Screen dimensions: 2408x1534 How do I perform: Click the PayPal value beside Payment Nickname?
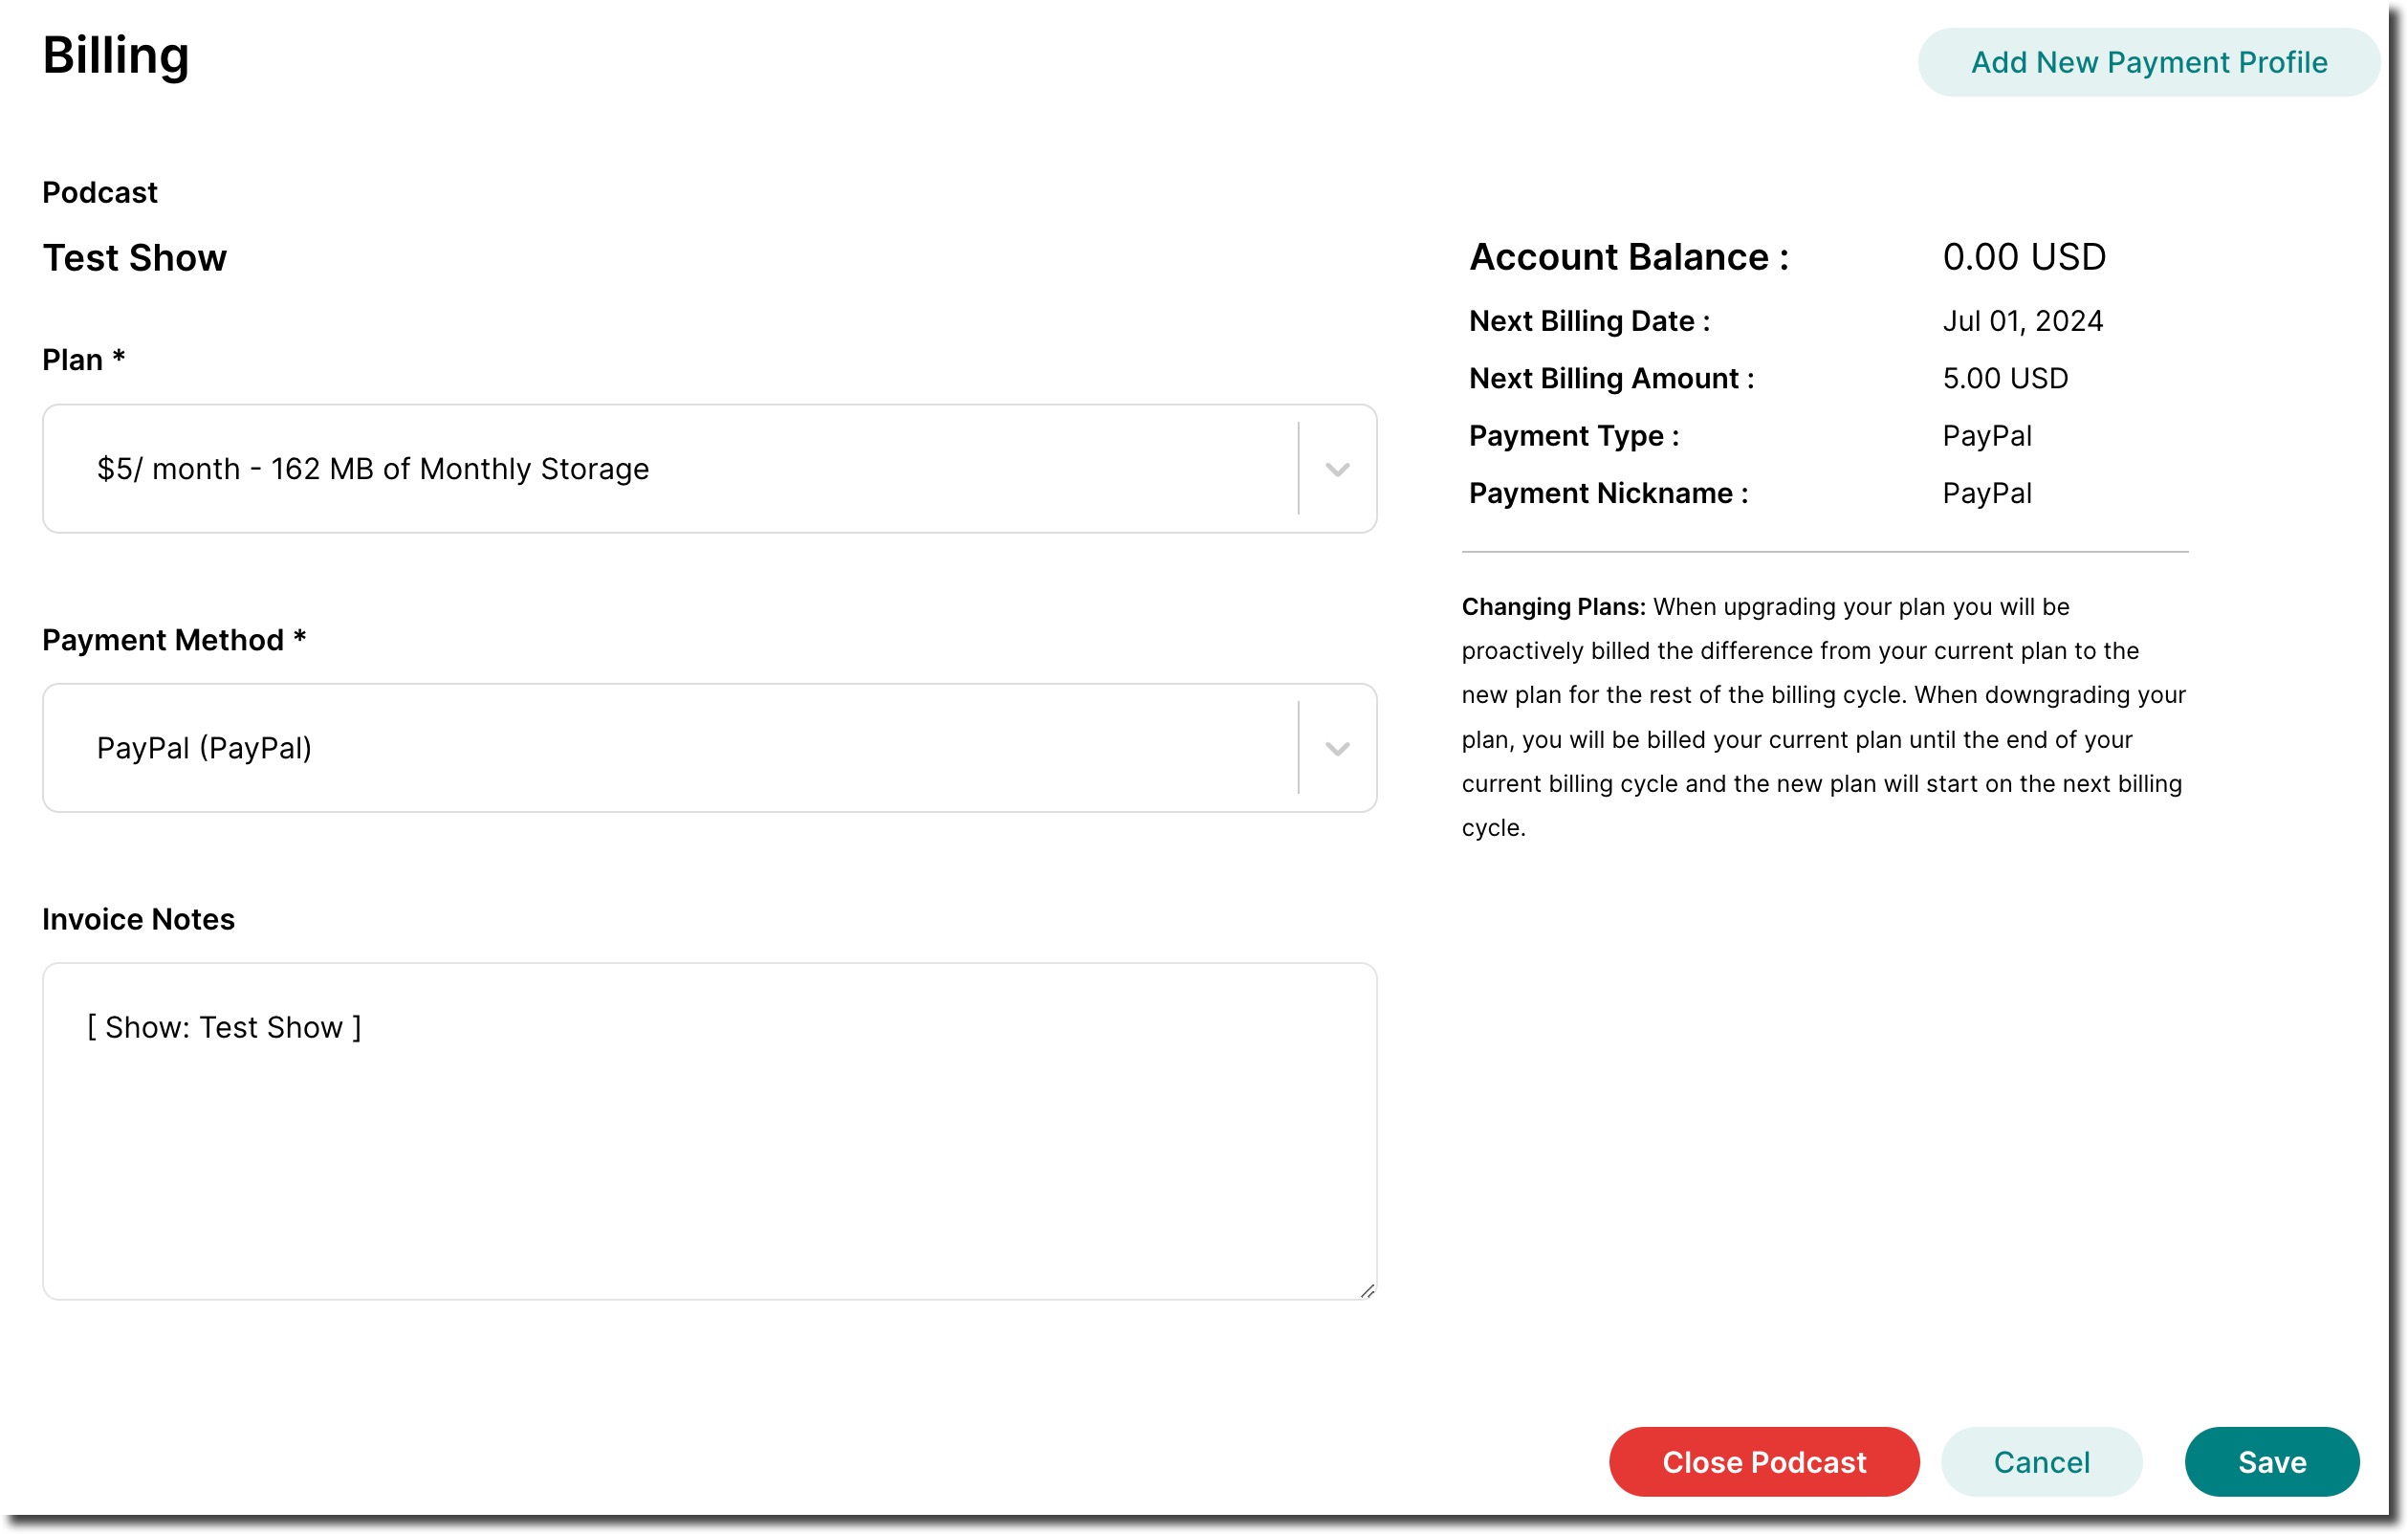click(1987, 493)
